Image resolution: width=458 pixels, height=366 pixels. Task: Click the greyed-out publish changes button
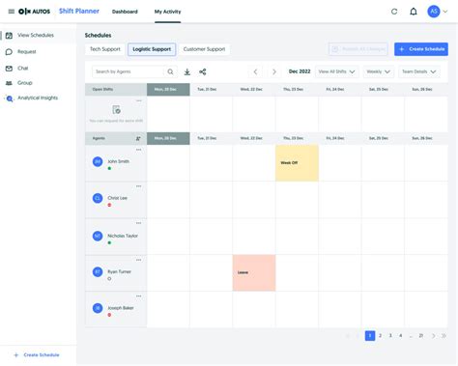(358, 49)
